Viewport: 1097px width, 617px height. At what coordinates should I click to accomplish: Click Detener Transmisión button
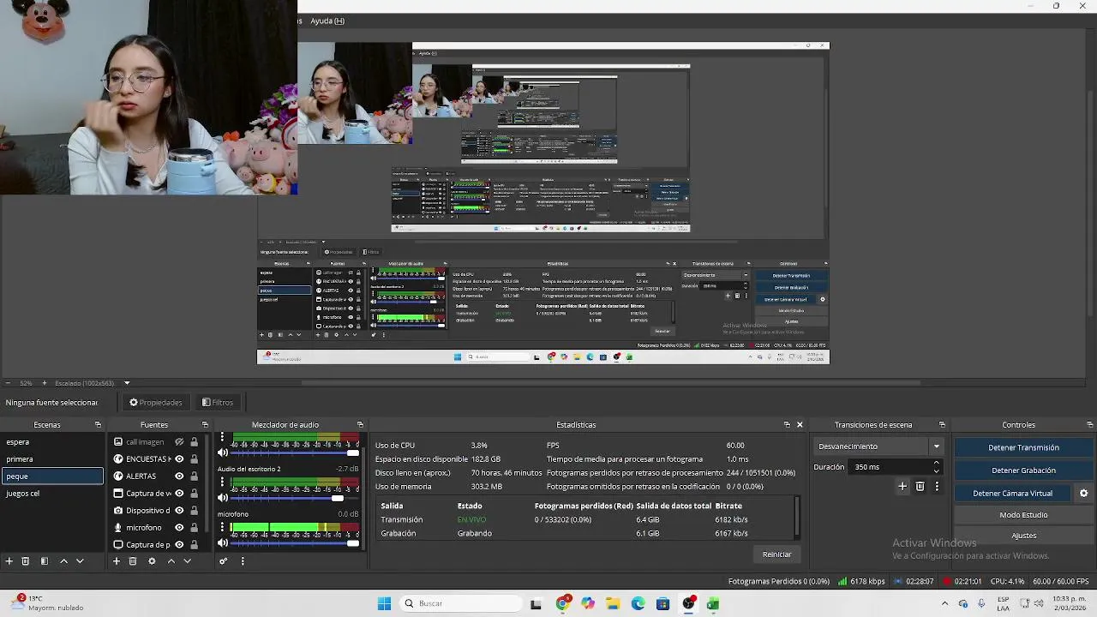(1023, 447)
